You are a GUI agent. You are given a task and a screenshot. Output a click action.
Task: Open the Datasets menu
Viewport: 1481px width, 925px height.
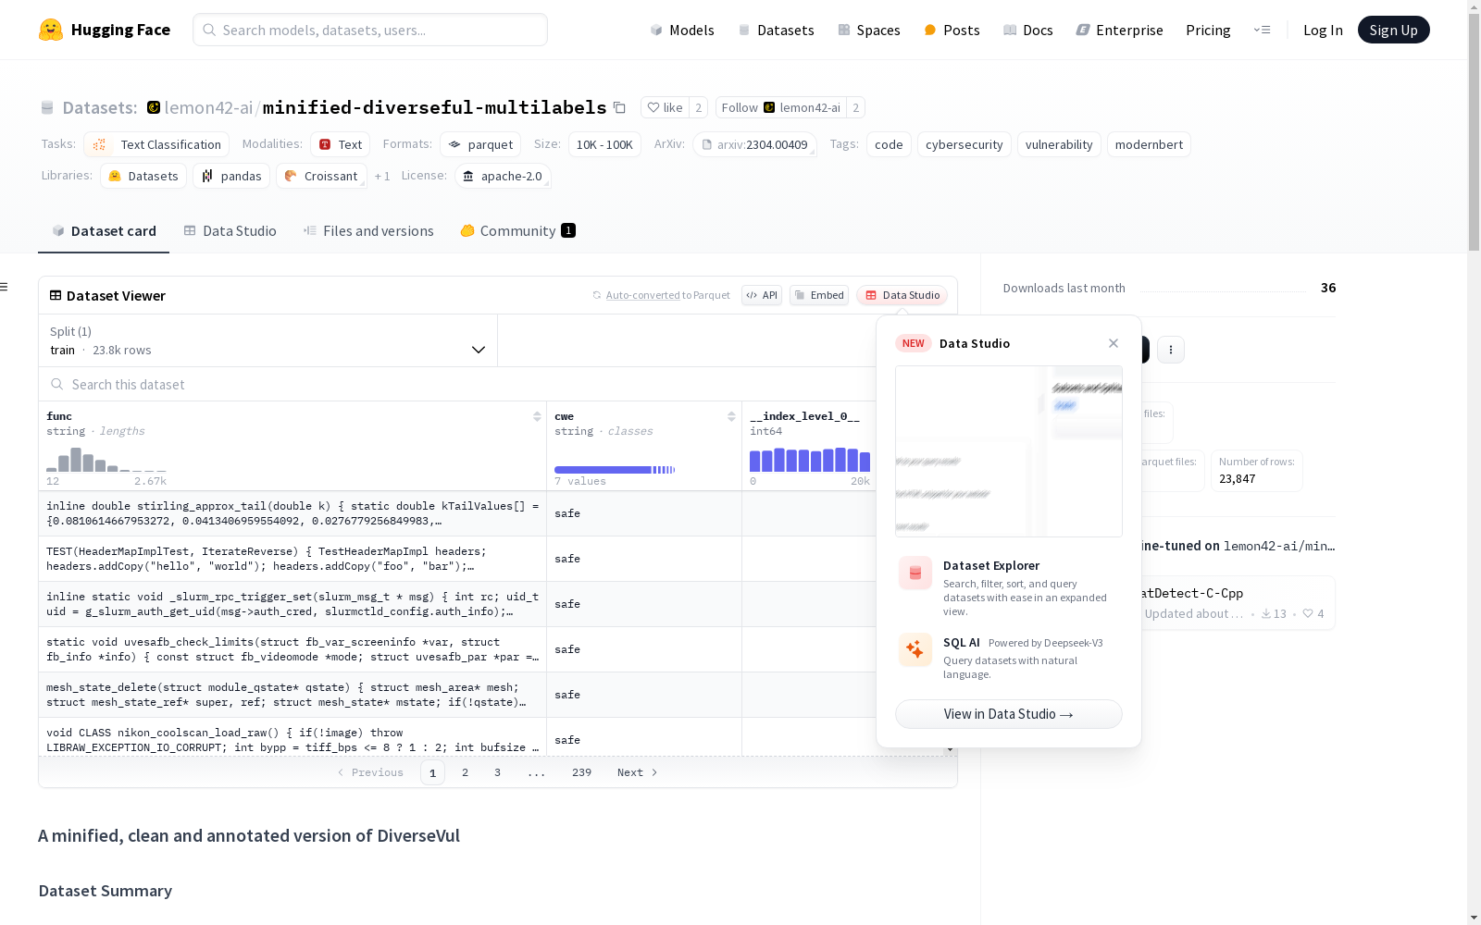click(776, 30)
